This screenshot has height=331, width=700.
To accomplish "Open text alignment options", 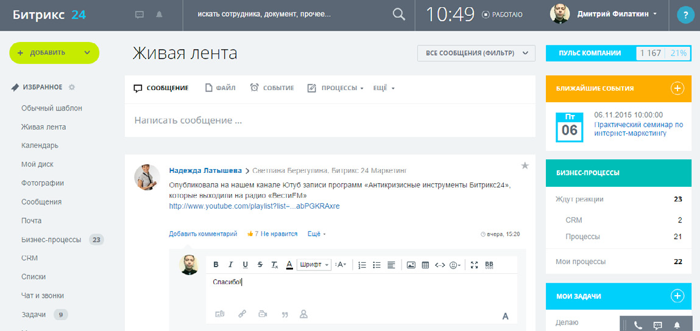I will click(391, 265).
